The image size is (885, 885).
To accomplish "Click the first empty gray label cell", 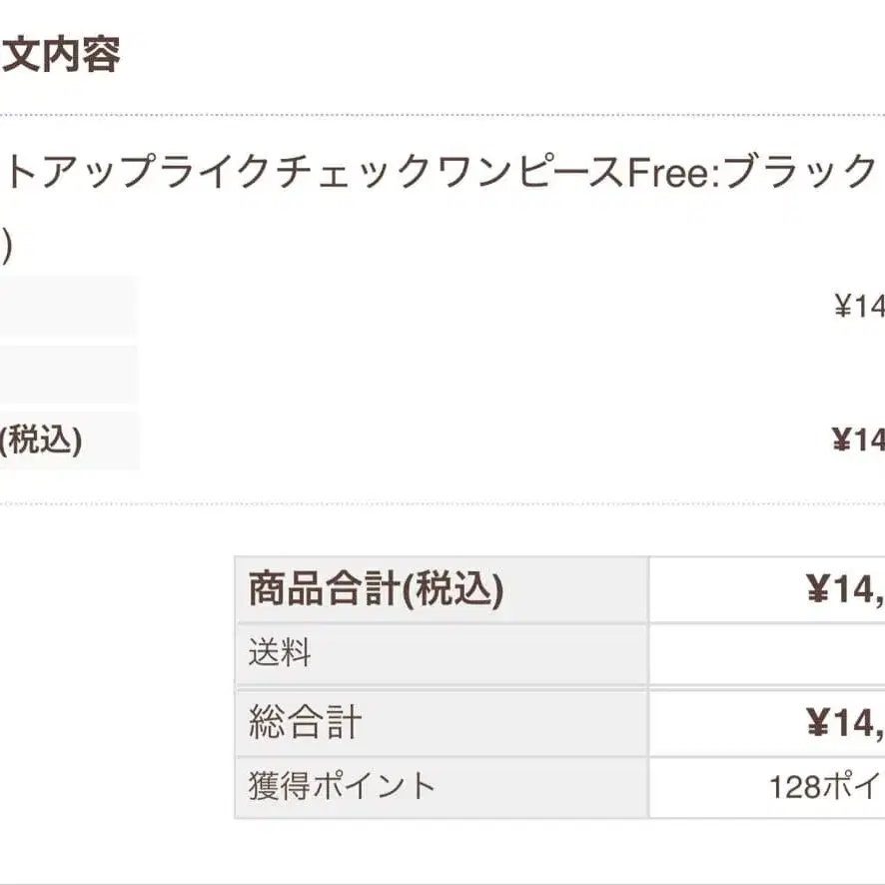I will pos(68,306).
